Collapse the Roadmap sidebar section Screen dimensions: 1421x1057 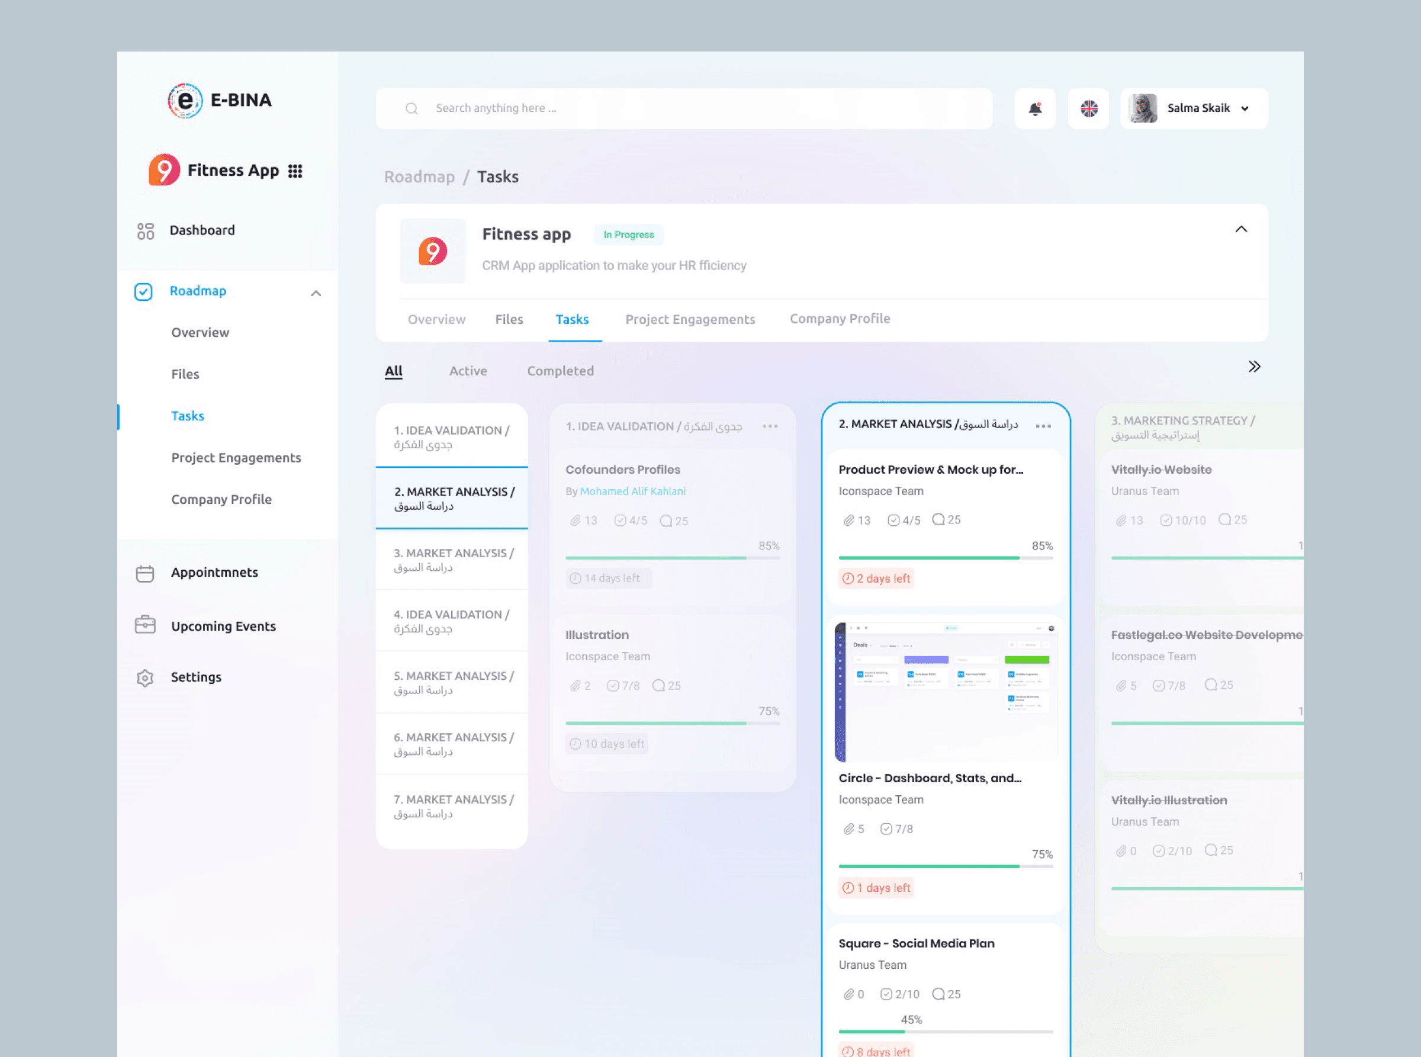pos(316,294)
